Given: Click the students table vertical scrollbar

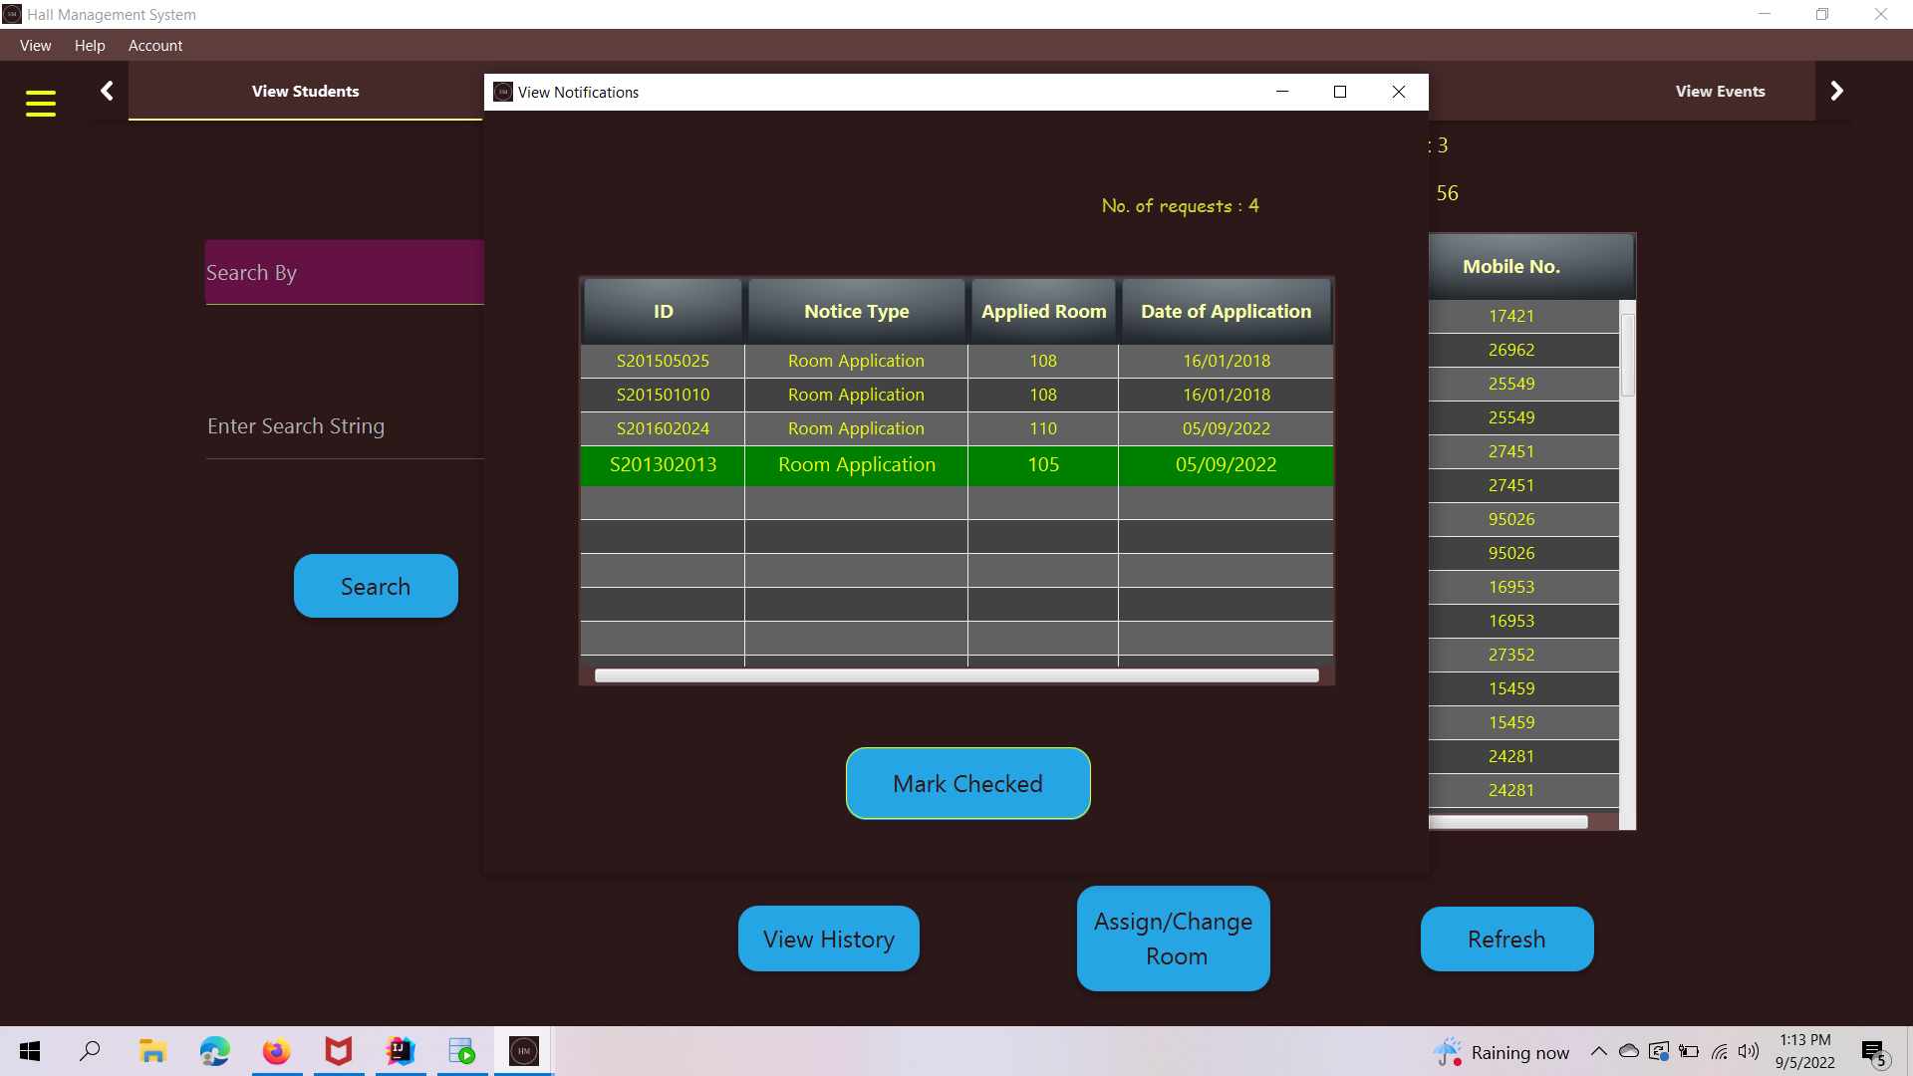Looking at the screenshot, I should 1627,356.
